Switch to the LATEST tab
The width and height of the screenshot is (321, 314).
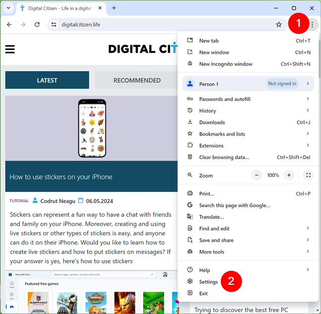pyautogui.click(x=47, y=80)
